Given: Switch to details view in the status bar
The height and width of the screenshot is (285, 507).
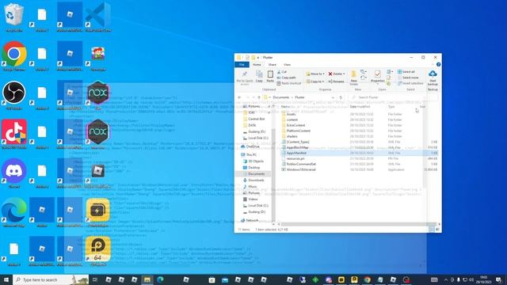Looking at the screenshot, I should pos(432,230).
